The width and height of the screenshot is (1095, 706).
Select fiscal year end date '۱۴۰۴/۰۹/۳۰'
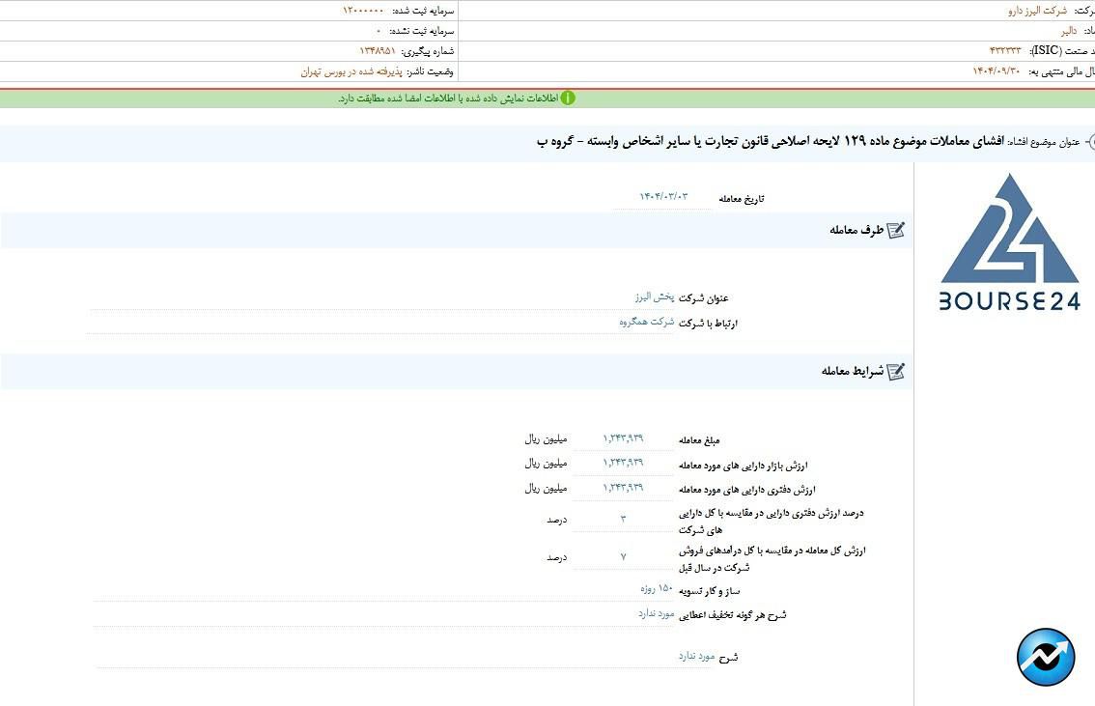997,71
